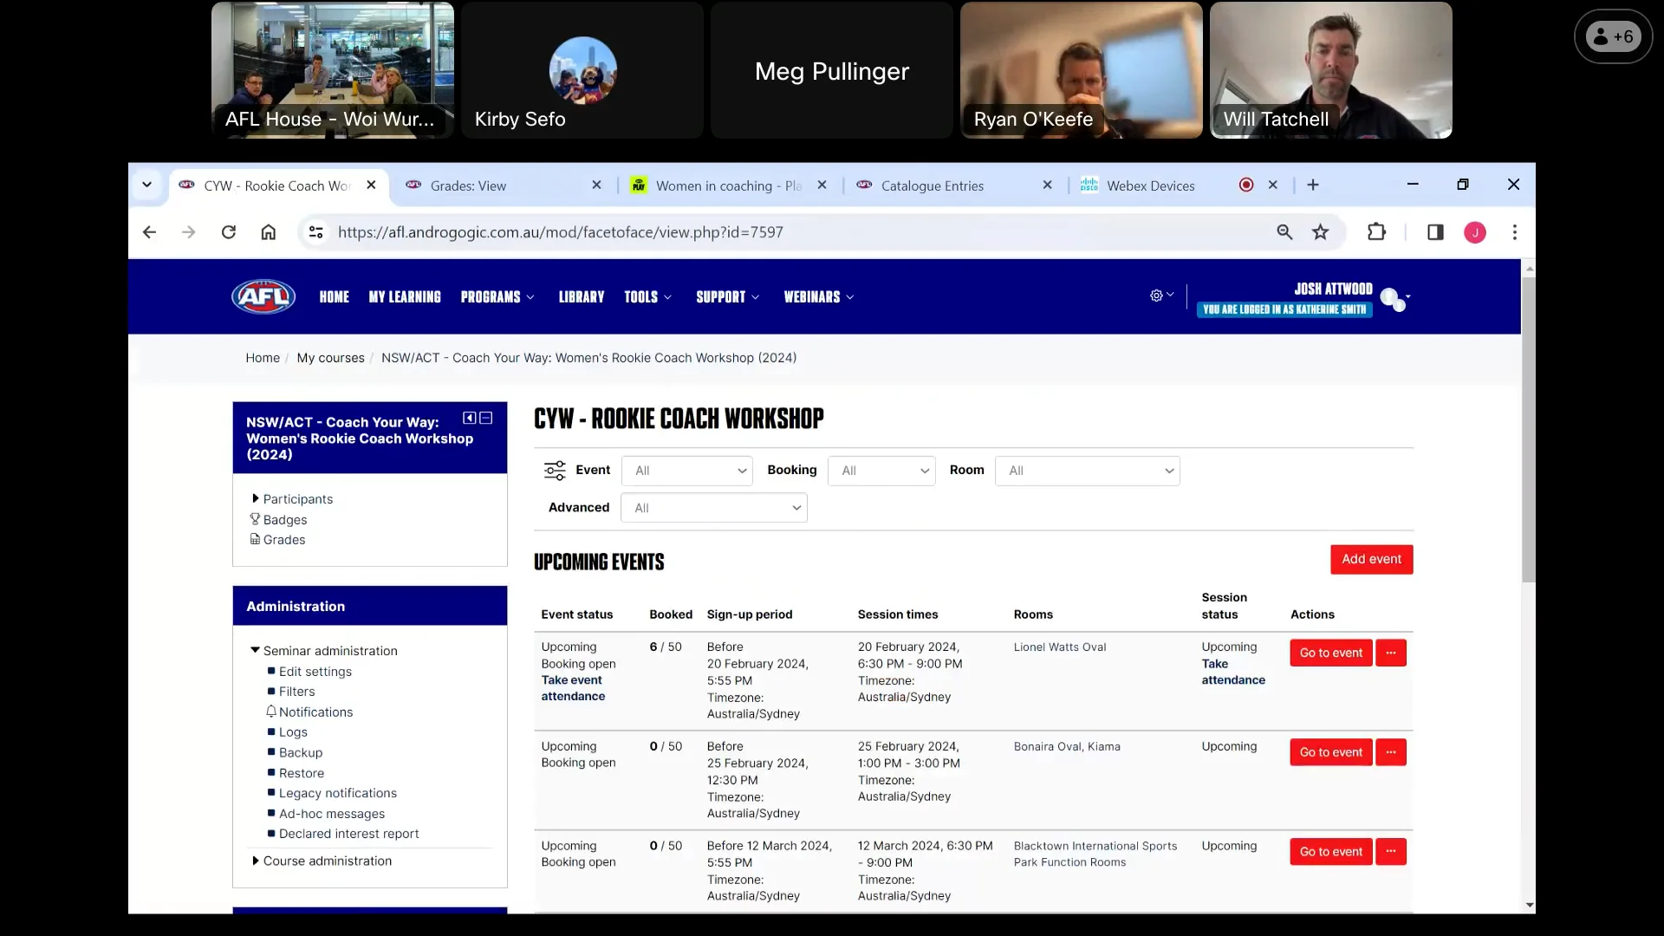Screen dimensions: 1664x936
Task: Click the AFL logo in the header
Action: pyautogui.click(x=262, y=296)
